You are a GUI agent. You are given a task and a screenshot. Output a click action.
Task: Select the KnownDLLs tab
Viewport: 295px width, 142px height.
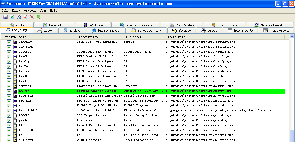click(55, 25)
